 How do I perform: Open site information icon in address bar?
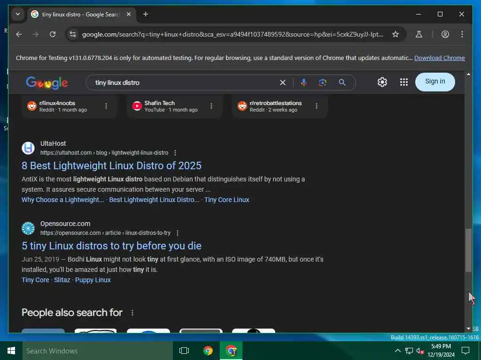(73, 34)
